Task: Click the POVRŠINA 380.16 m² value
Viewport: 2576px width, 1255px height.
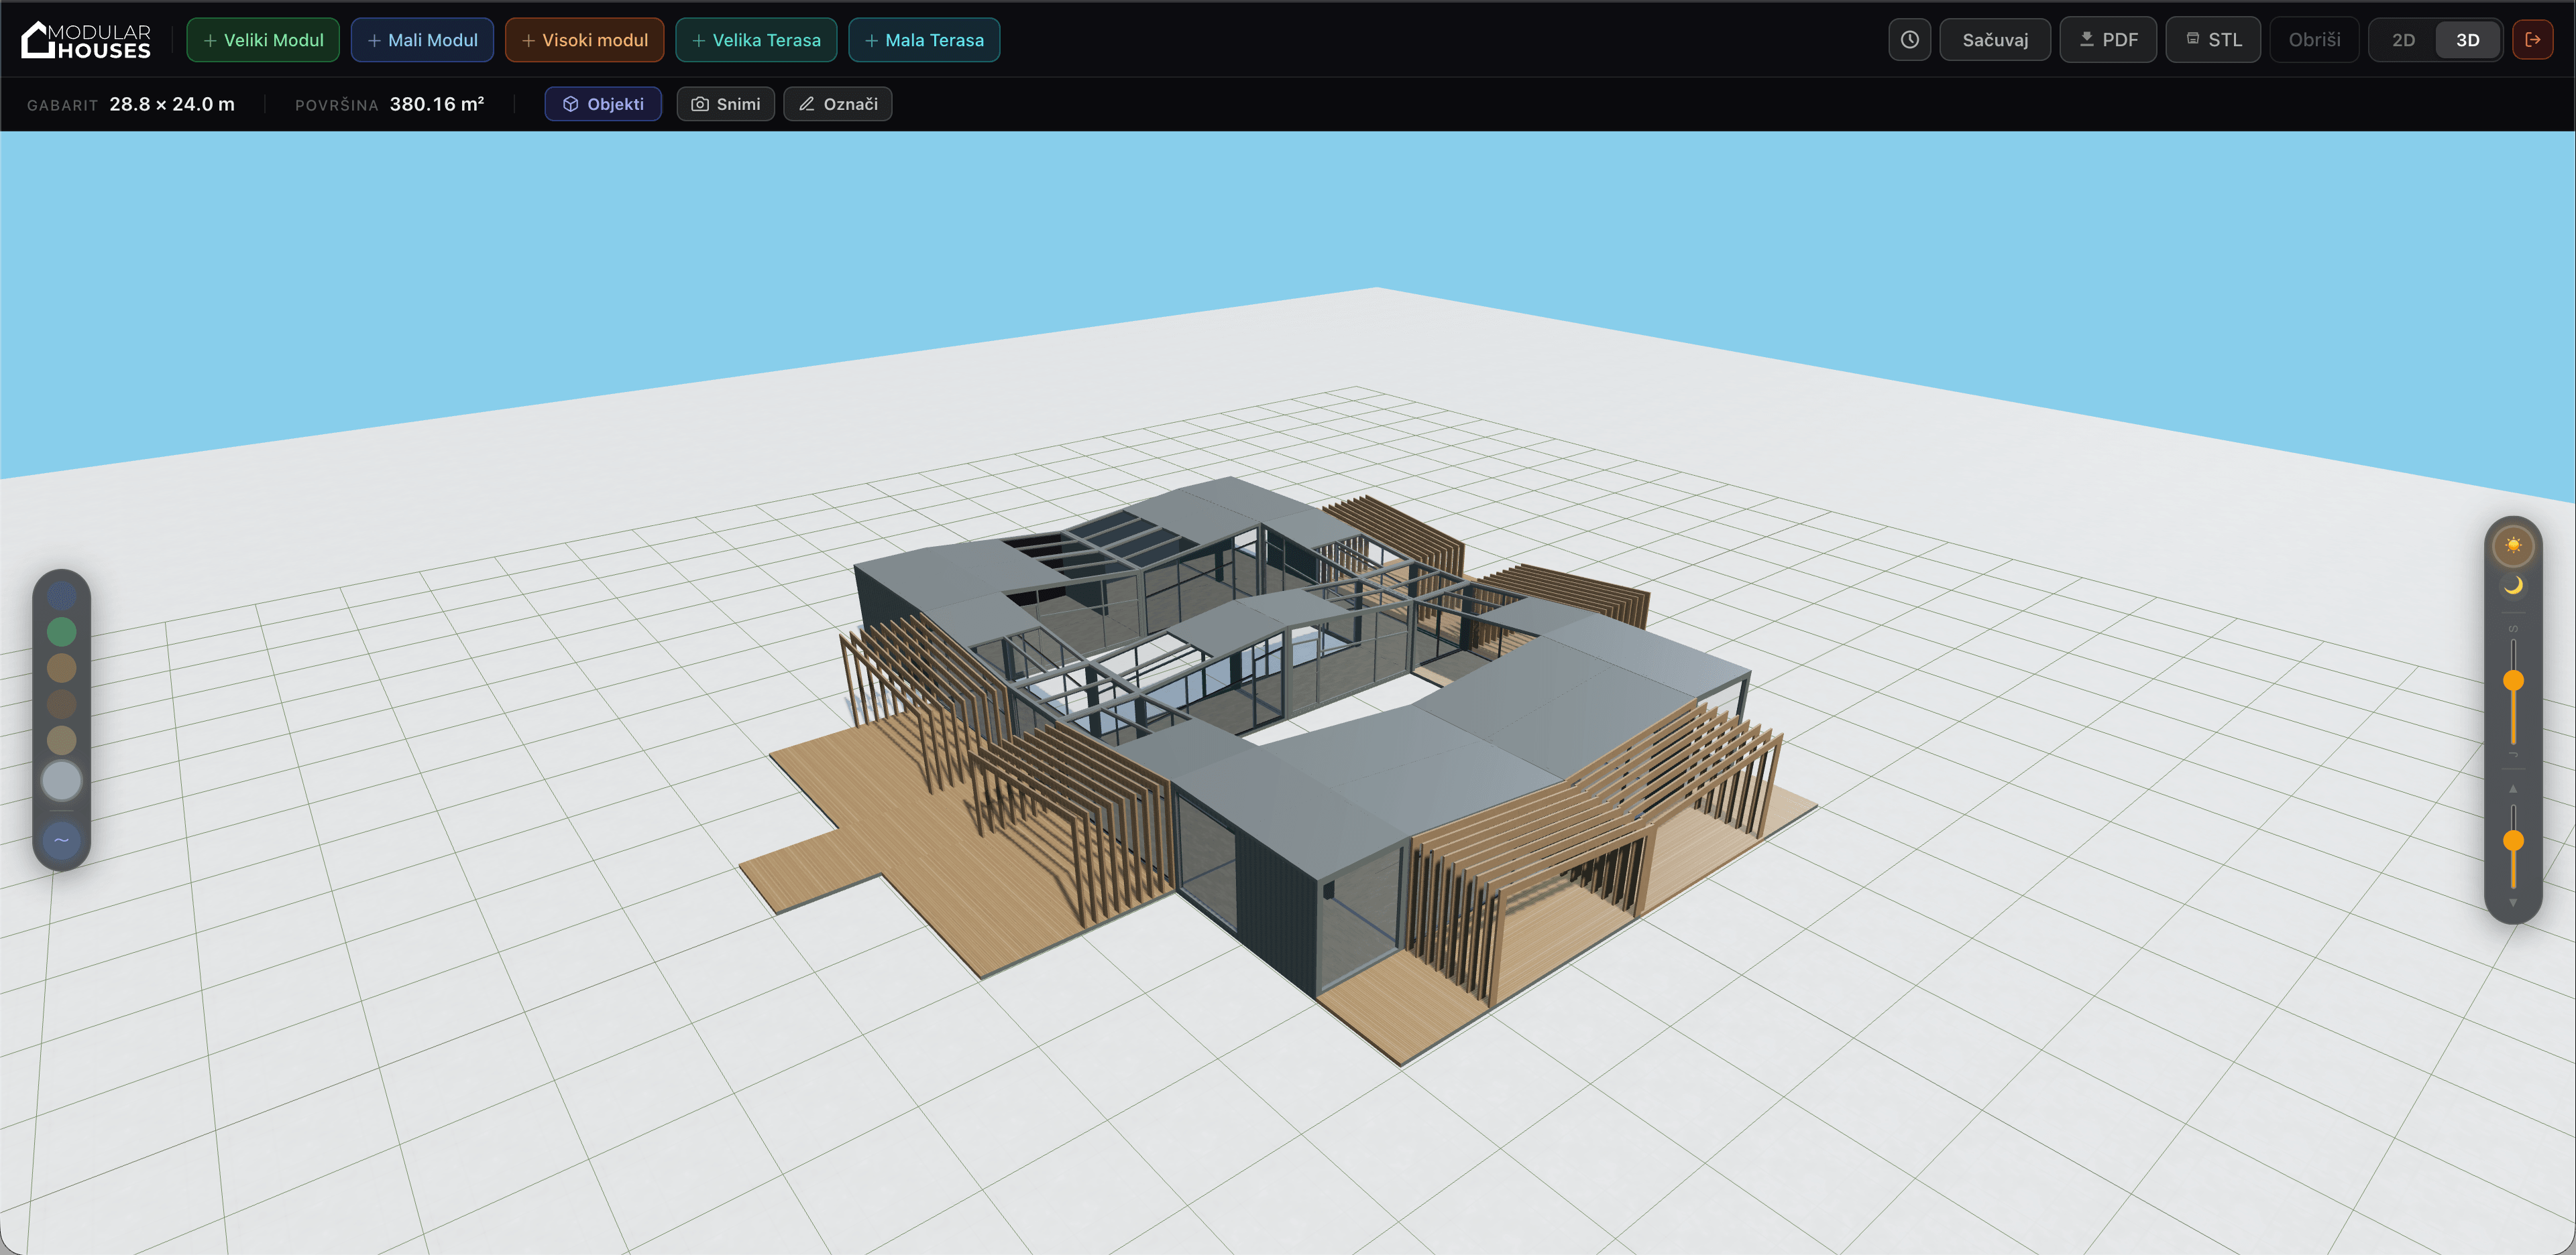Action: click(x=437, y=104)
